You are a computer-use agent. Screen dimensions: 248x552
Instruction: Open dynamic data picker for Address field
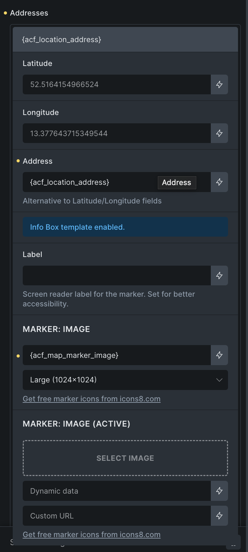(219, 182)
